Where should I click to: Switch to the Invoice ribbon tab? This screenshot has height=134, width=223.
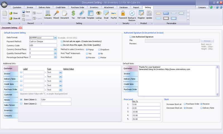coord(30,8)
